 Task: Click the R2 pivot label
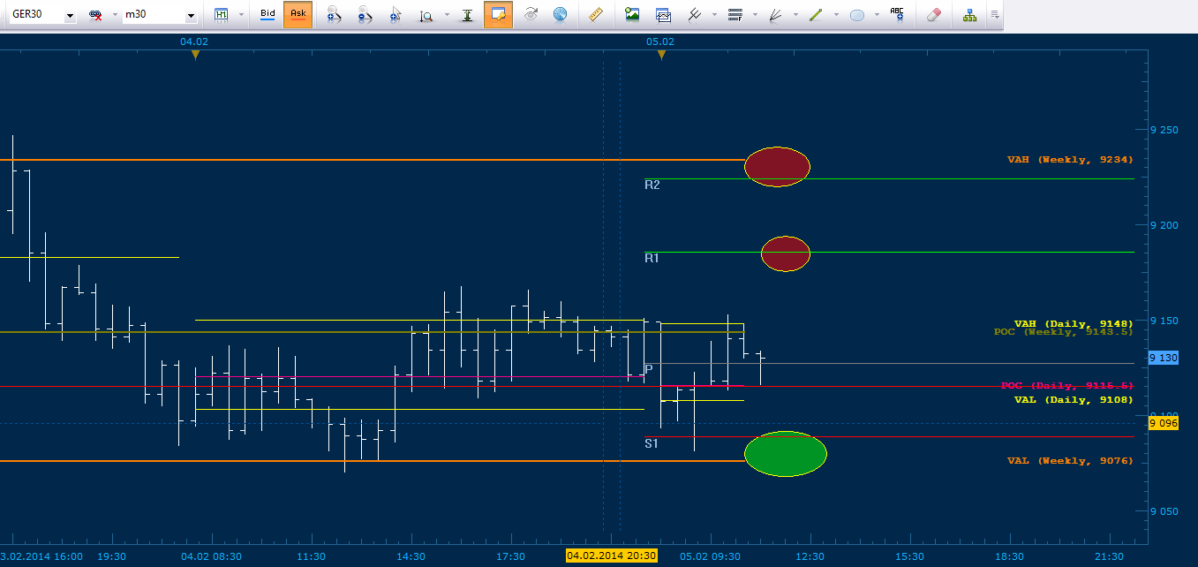tap(652, 185)
